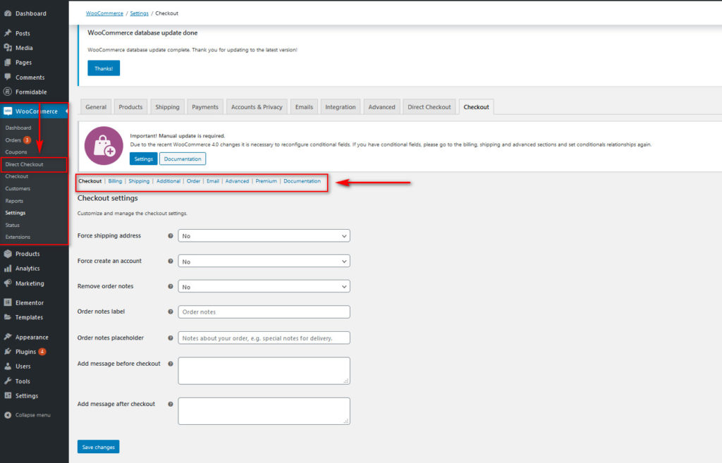
Task: Click the Appearance brush icon
Action: point(8,337)
